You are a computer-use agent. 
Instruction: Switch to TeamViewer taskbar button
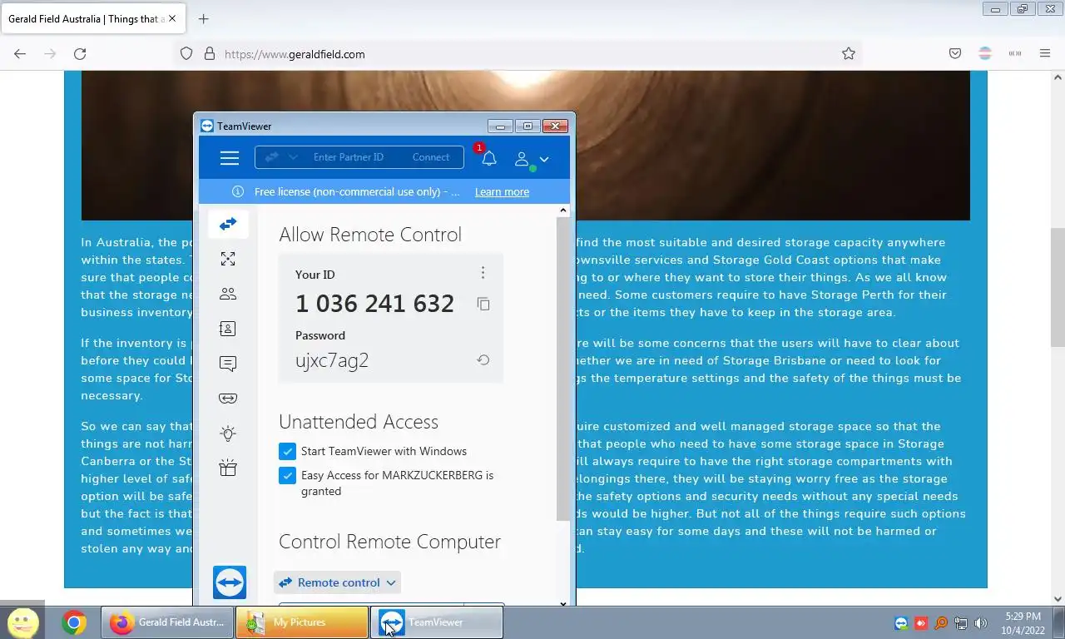point(437,622)
